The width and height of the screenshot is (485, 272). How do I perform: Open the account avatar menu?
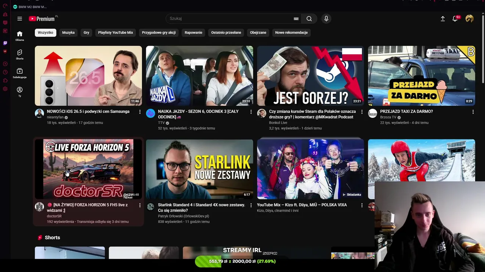coord(469,19)
